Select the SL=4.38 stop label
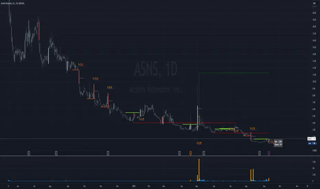 [x=142, y=119]
